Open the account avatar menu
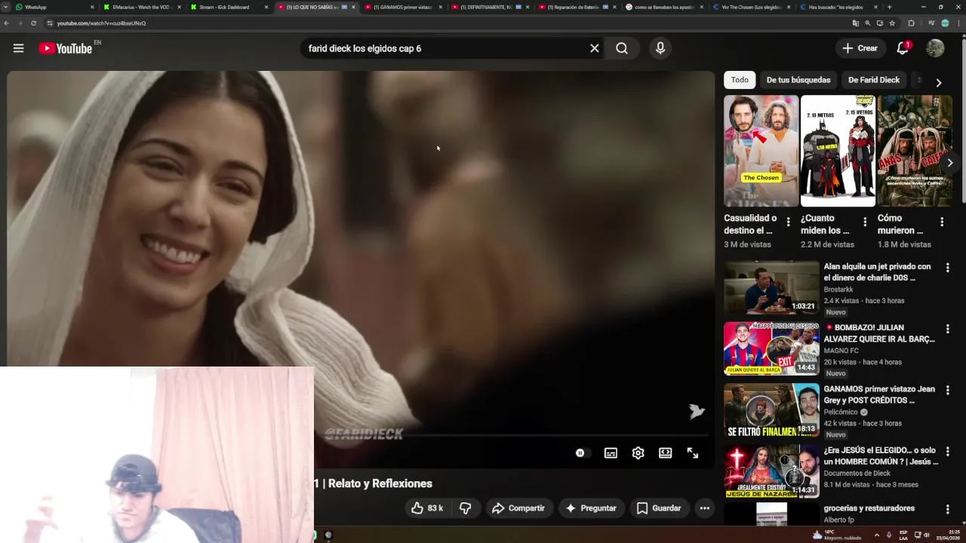The image size is (966, 543). (x=935, y=48)
